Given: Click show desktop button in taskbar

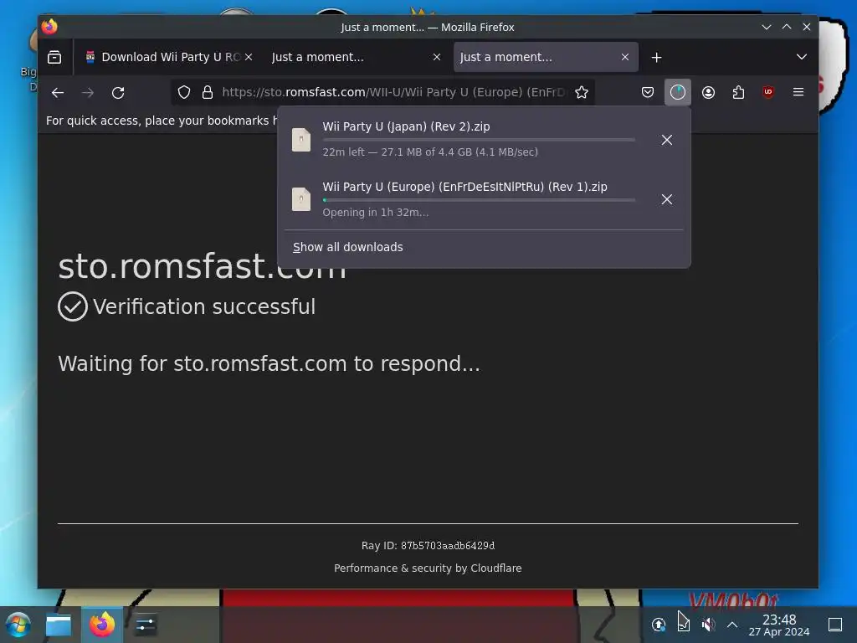Looking at the screenshot, I should point(834,625).
